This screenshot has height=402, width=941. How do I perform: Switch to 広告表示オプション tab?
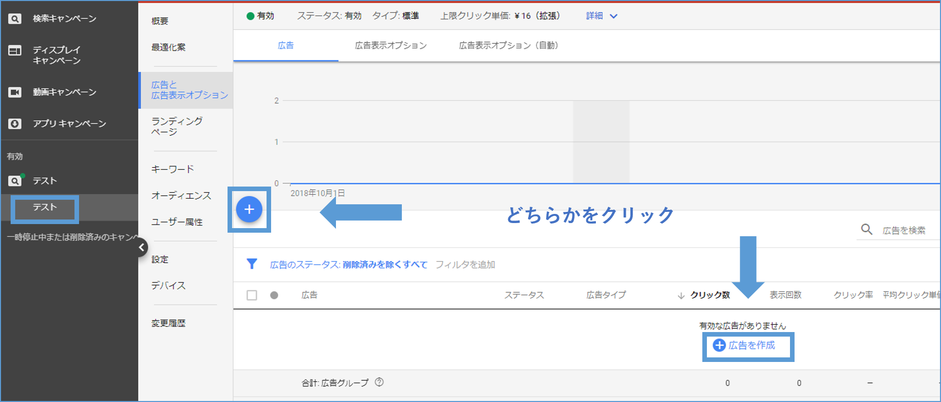[x=391, y=46]
